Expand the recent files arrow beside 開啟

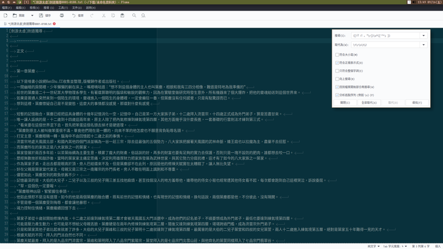pos(32,15)
